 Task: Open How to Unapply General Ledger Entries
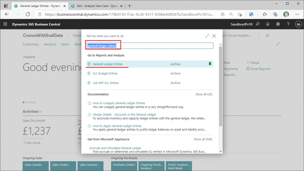point(119,103)
